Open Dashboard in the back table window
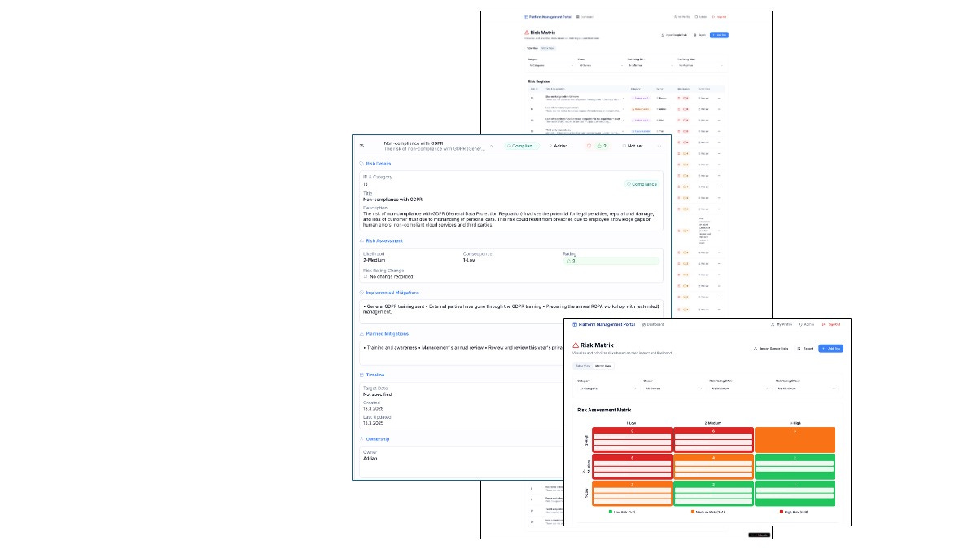 585,17
